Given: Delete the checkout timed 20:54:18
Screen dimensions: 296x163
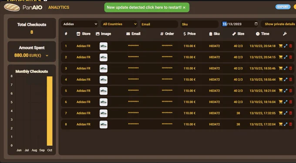Looking at the screenshot, I should 290,46.
